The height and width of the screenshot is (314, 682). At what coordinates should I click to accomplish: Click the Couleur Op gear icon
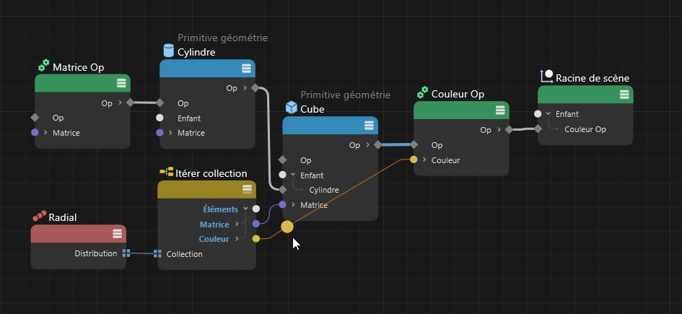(422, 93)
